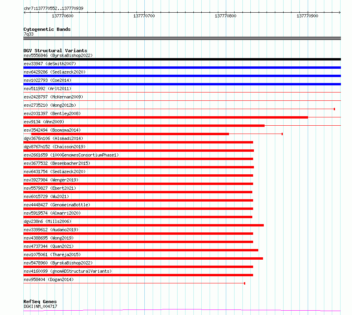Open the esv2428797 (McKernan2009) entry

53,97
